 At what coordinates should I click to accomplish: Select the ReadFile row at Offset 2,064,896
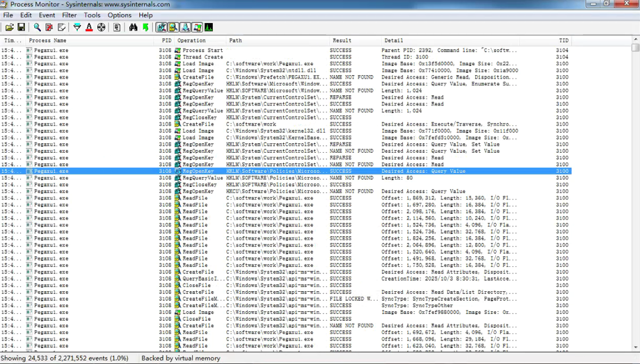tap(286, 245)
